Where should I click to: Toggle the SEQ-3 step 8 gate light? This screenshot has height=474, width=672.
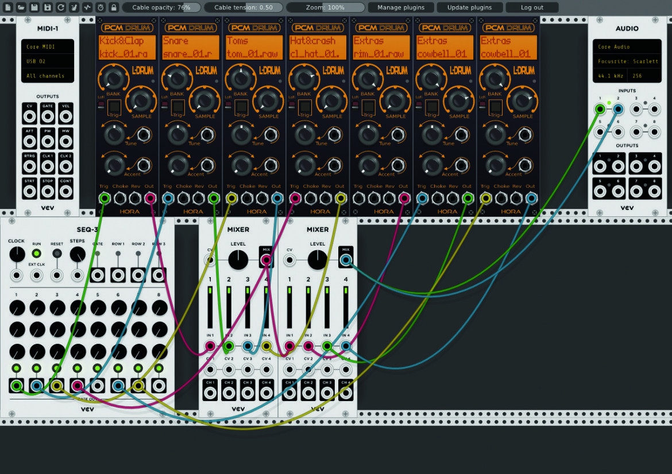(159, 368)
